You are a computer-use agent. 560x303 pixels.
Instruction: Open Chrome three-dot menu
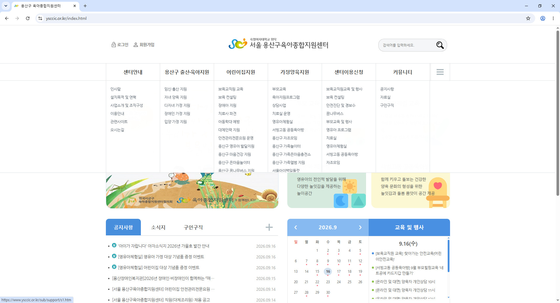(553, 18)
